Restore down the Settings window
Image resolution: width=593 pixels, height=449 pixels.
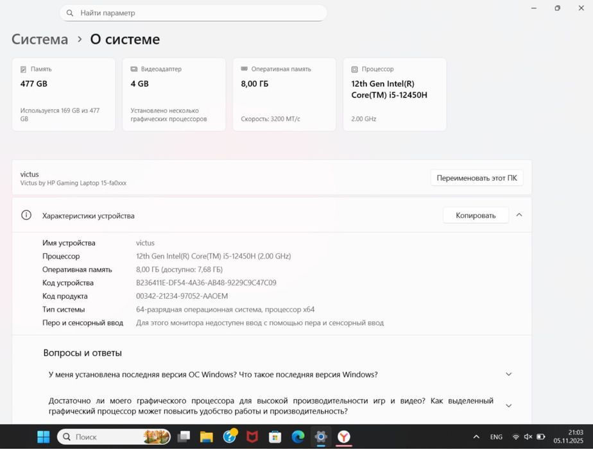[558, 8]
